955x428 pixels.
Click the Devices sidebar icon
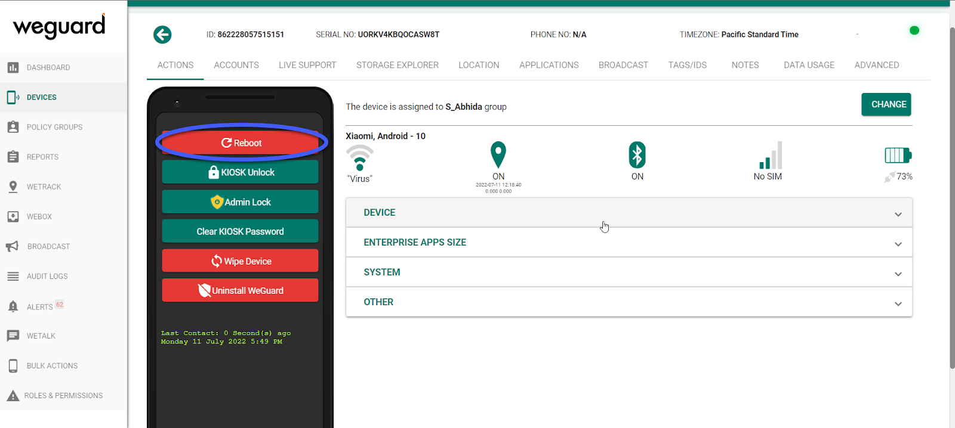(13, 97)
